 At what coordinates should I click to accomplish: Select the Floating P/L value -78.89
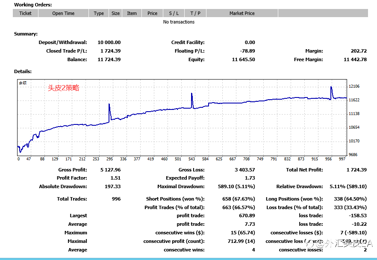click(x=247, y=51)
